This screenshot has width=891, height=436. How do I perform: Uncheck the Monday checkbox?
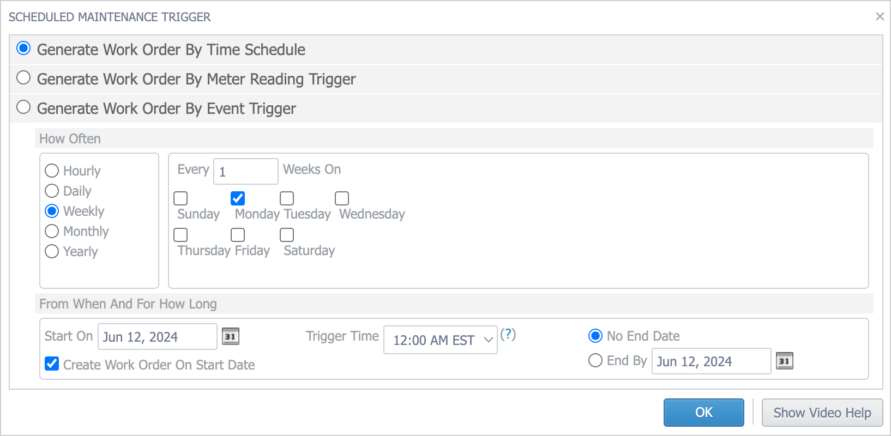tap(238, 198)
